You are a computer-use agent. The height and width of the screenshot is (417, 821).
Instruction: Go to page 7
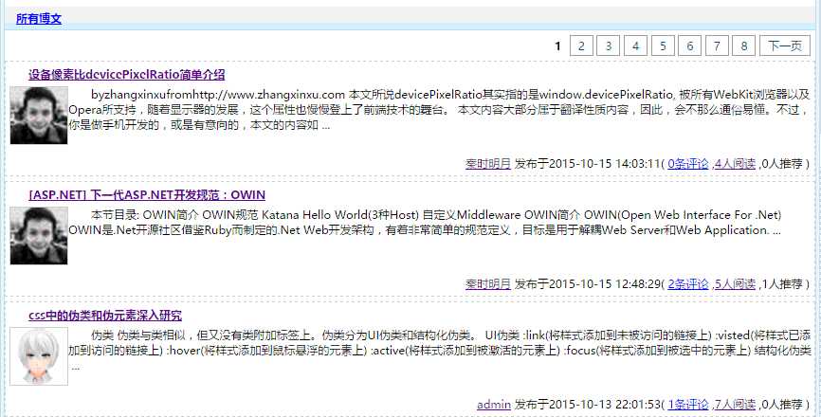(x=717, y=46)
